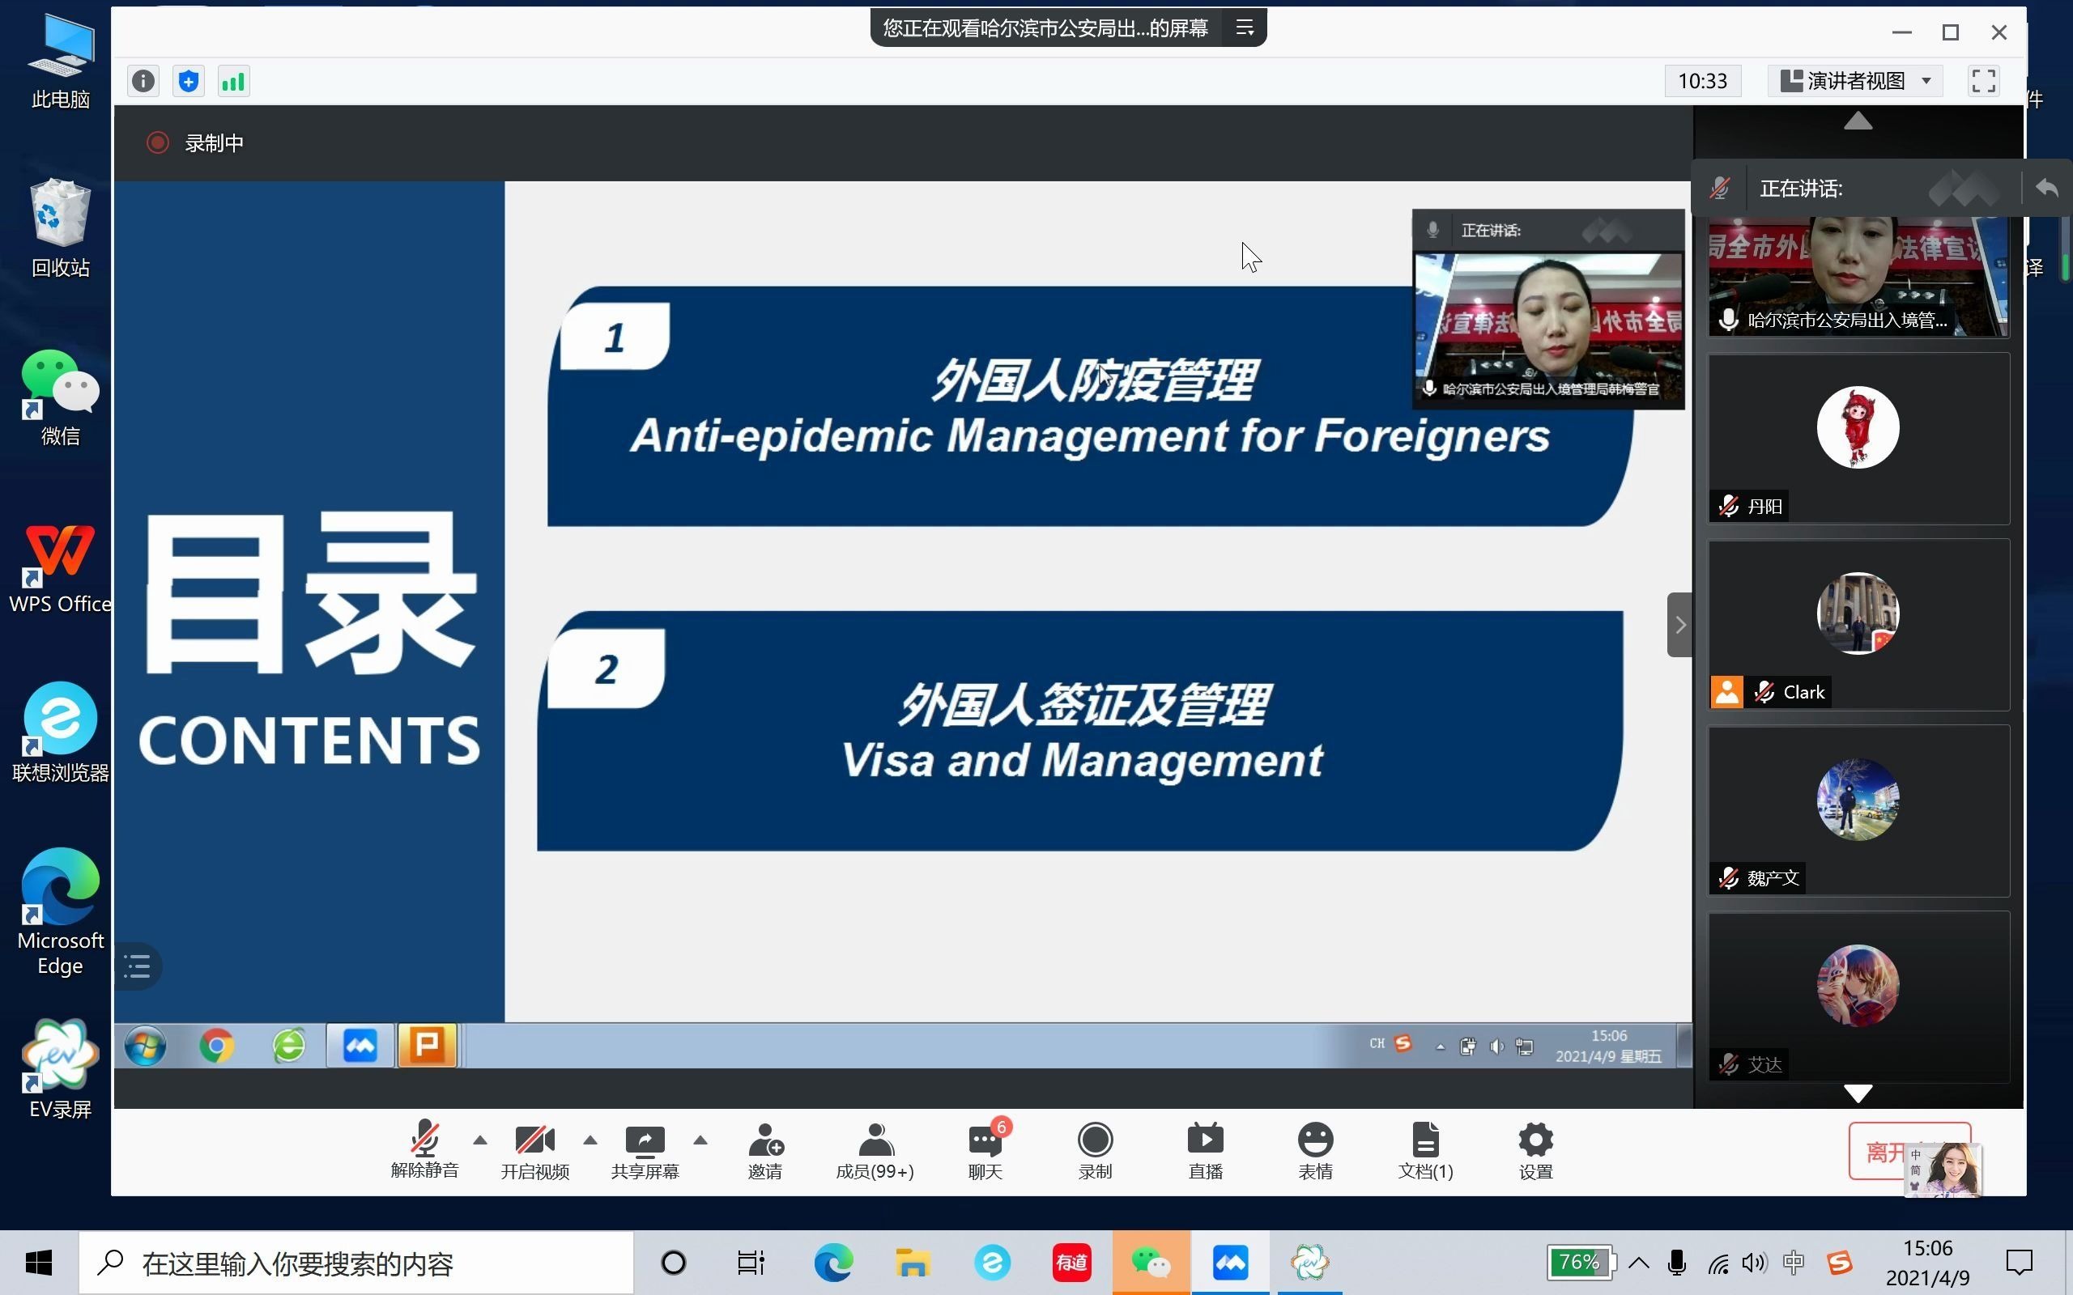Collapse participant sidebar chevron
Viewport: 2073px width, 1295px height.
point(1679,624)
